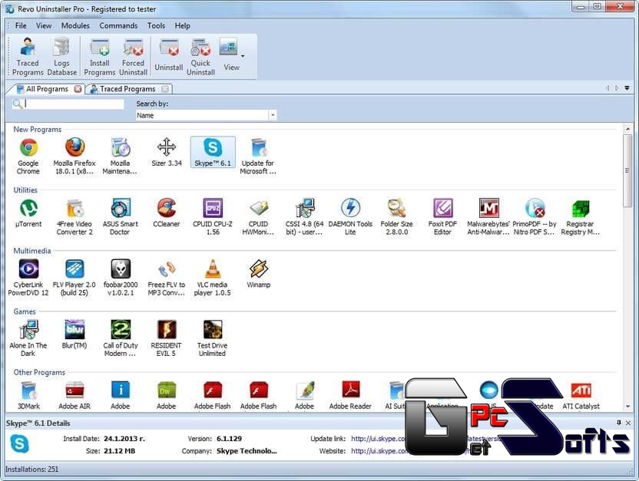The image size is (639, 481).
Task: Switch to the All Programs tab
Action: tap(47, 89)
